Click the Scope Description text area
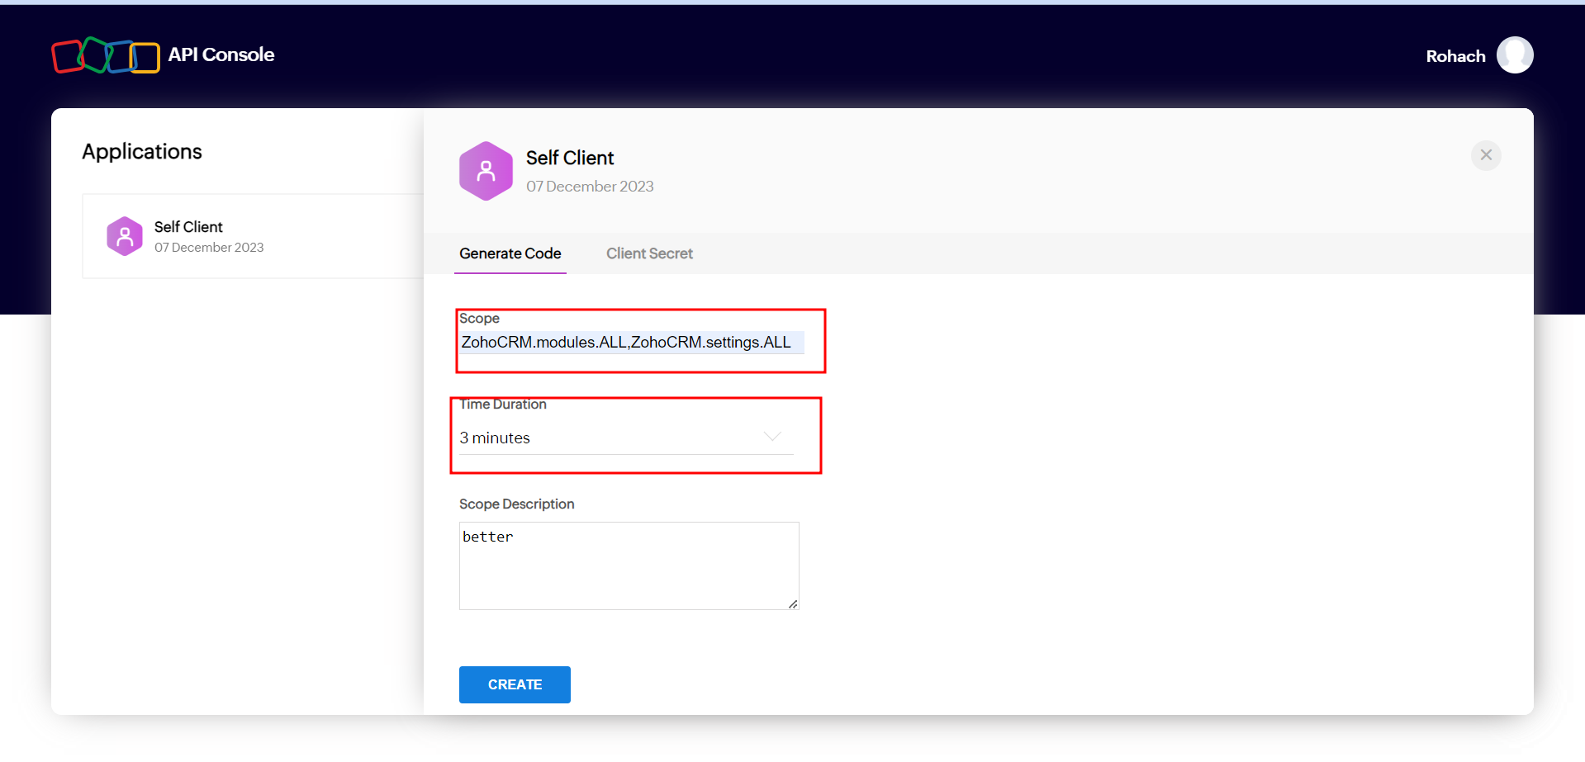Viewport: 1585px width, 762px height. pyautogui.click(x=629, y=566)
